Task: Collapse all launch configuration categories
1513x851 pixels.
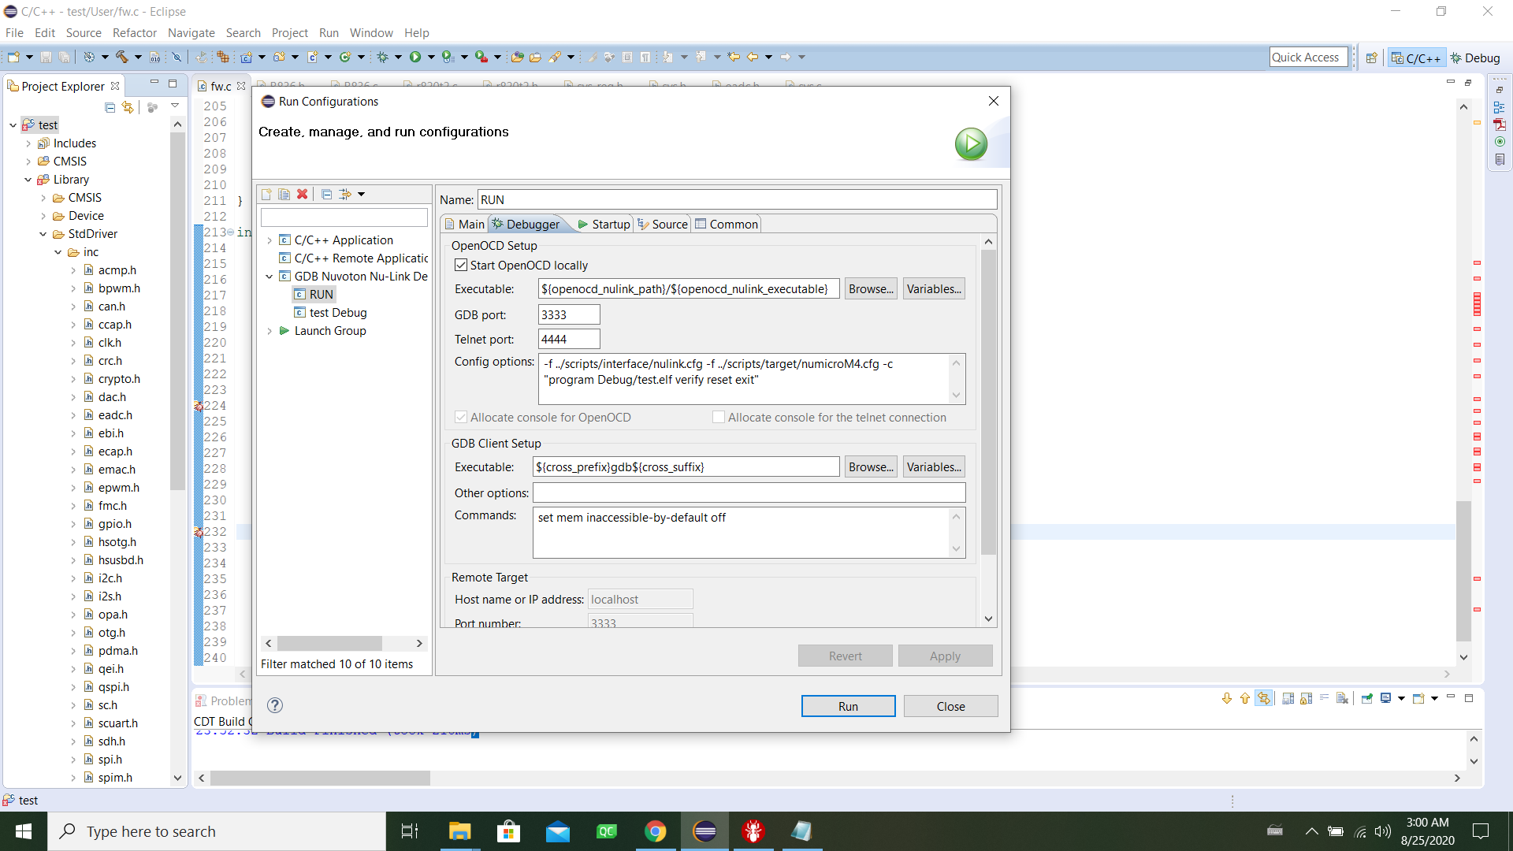Action: (x=326, y=194)
